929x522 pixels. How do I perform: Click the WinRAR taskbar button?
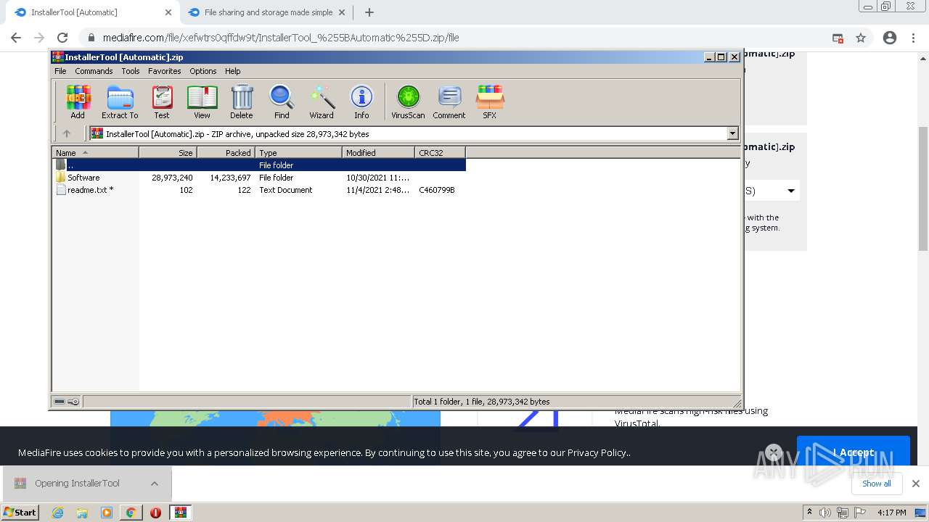[x=181, y=513]
